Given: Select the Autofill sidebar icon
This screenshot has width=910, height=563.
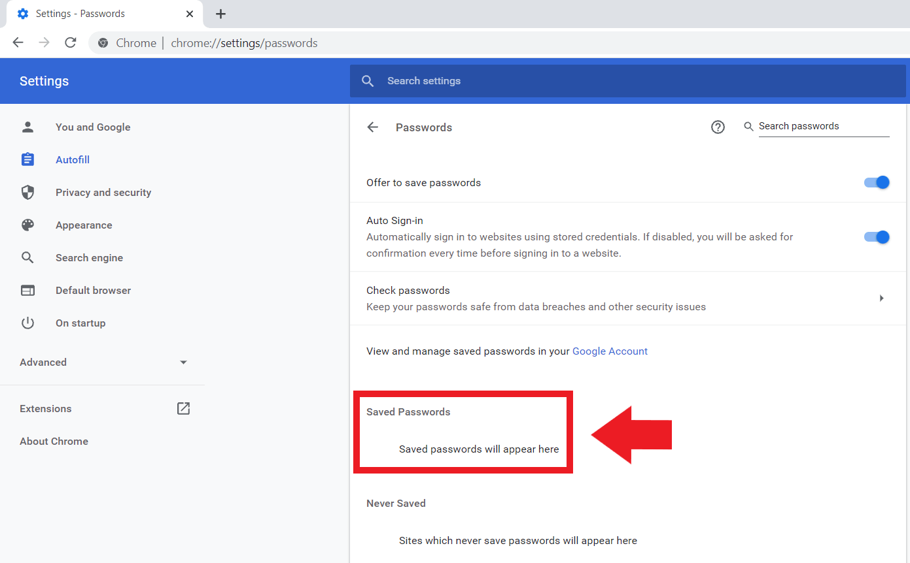Looking at the screenshot, I should click(27, 159).
